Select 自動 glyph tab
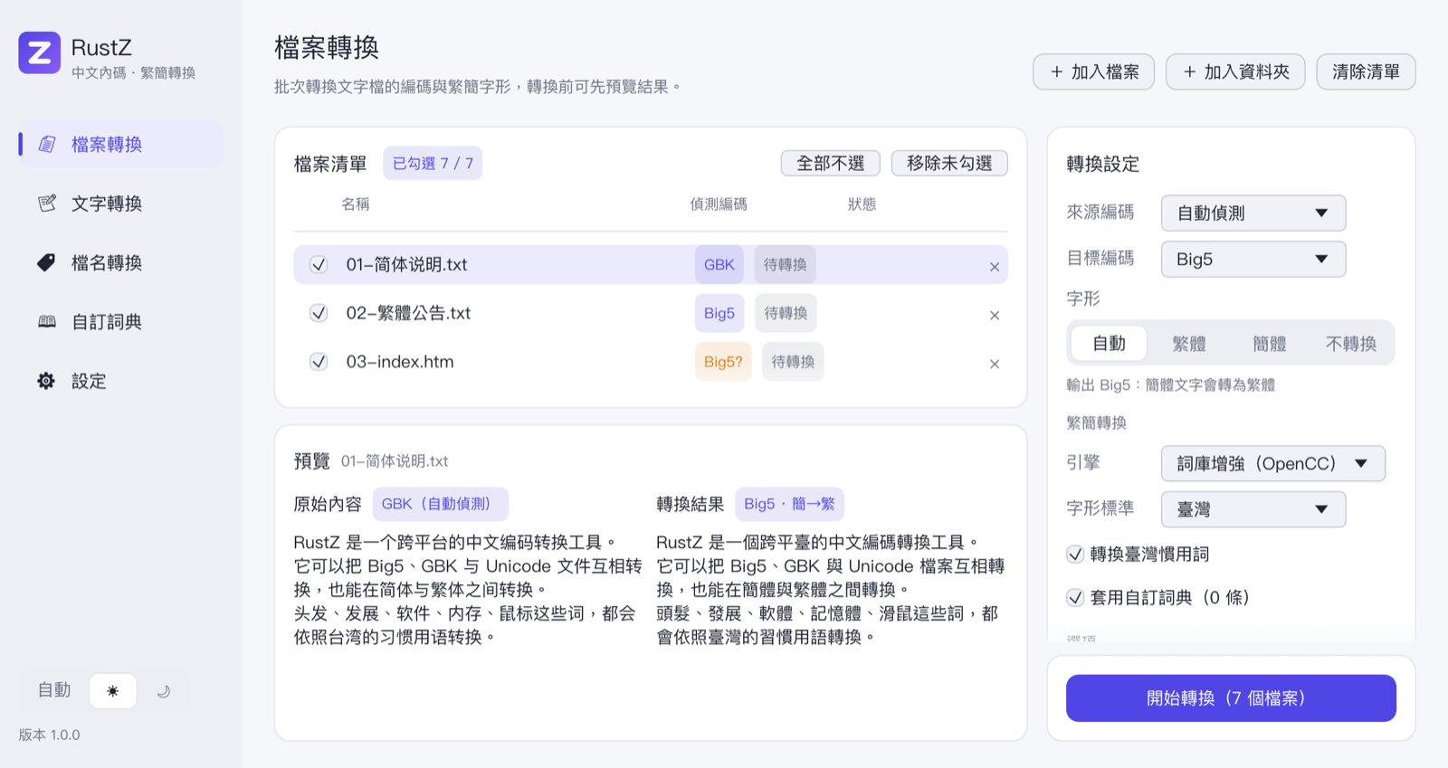 tap(1109, 343)
